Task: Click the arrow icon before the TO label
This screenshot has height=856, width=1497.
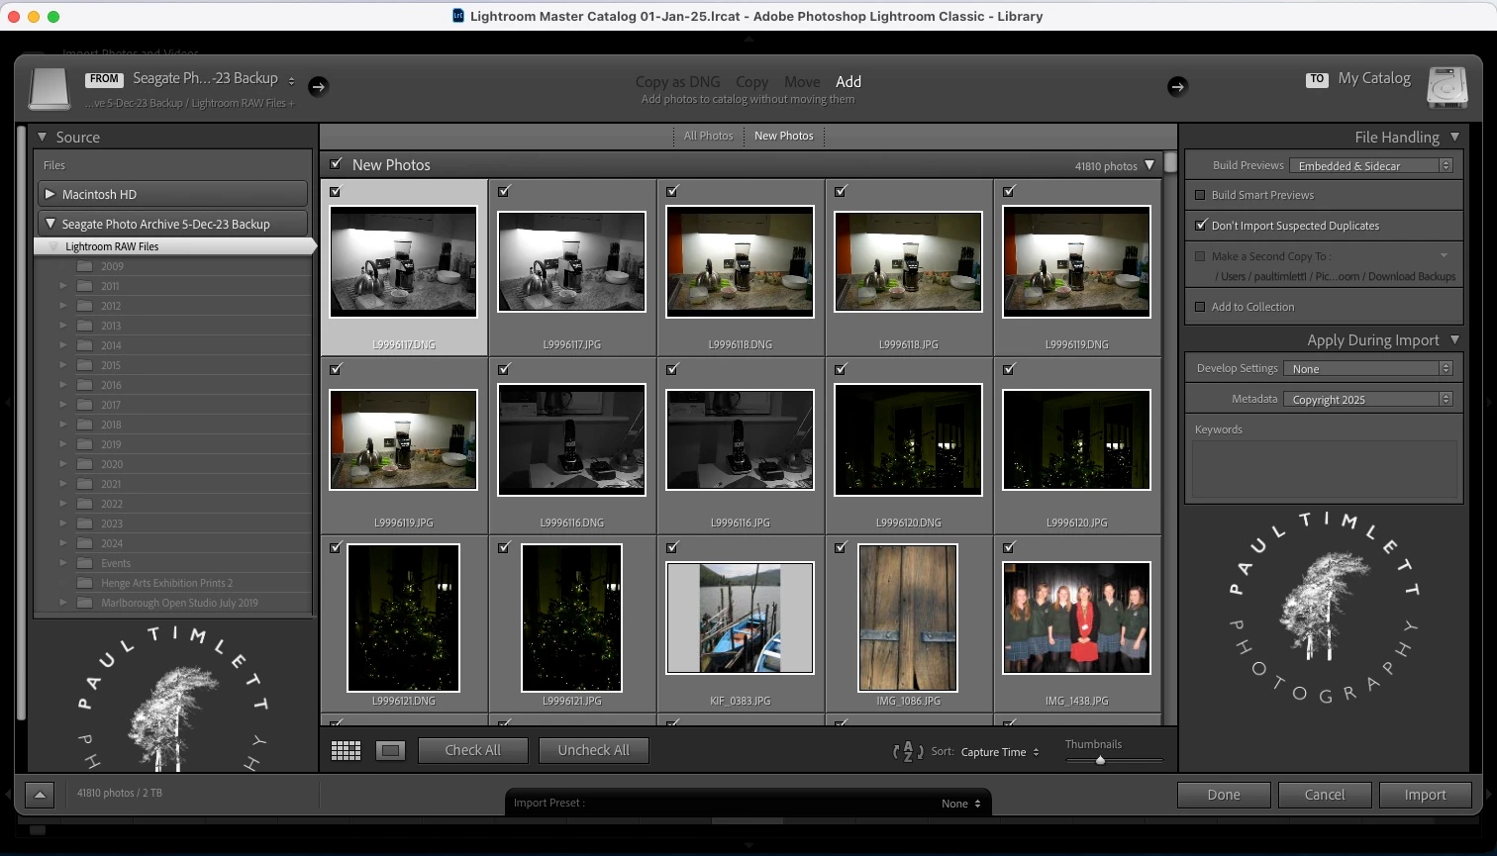Action: [1177, 86]
